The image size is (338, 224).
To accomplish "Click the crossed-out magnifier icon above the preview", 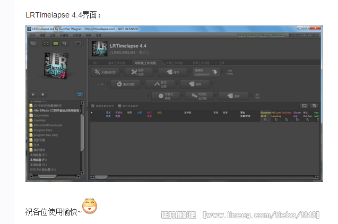I will (64, 44).
